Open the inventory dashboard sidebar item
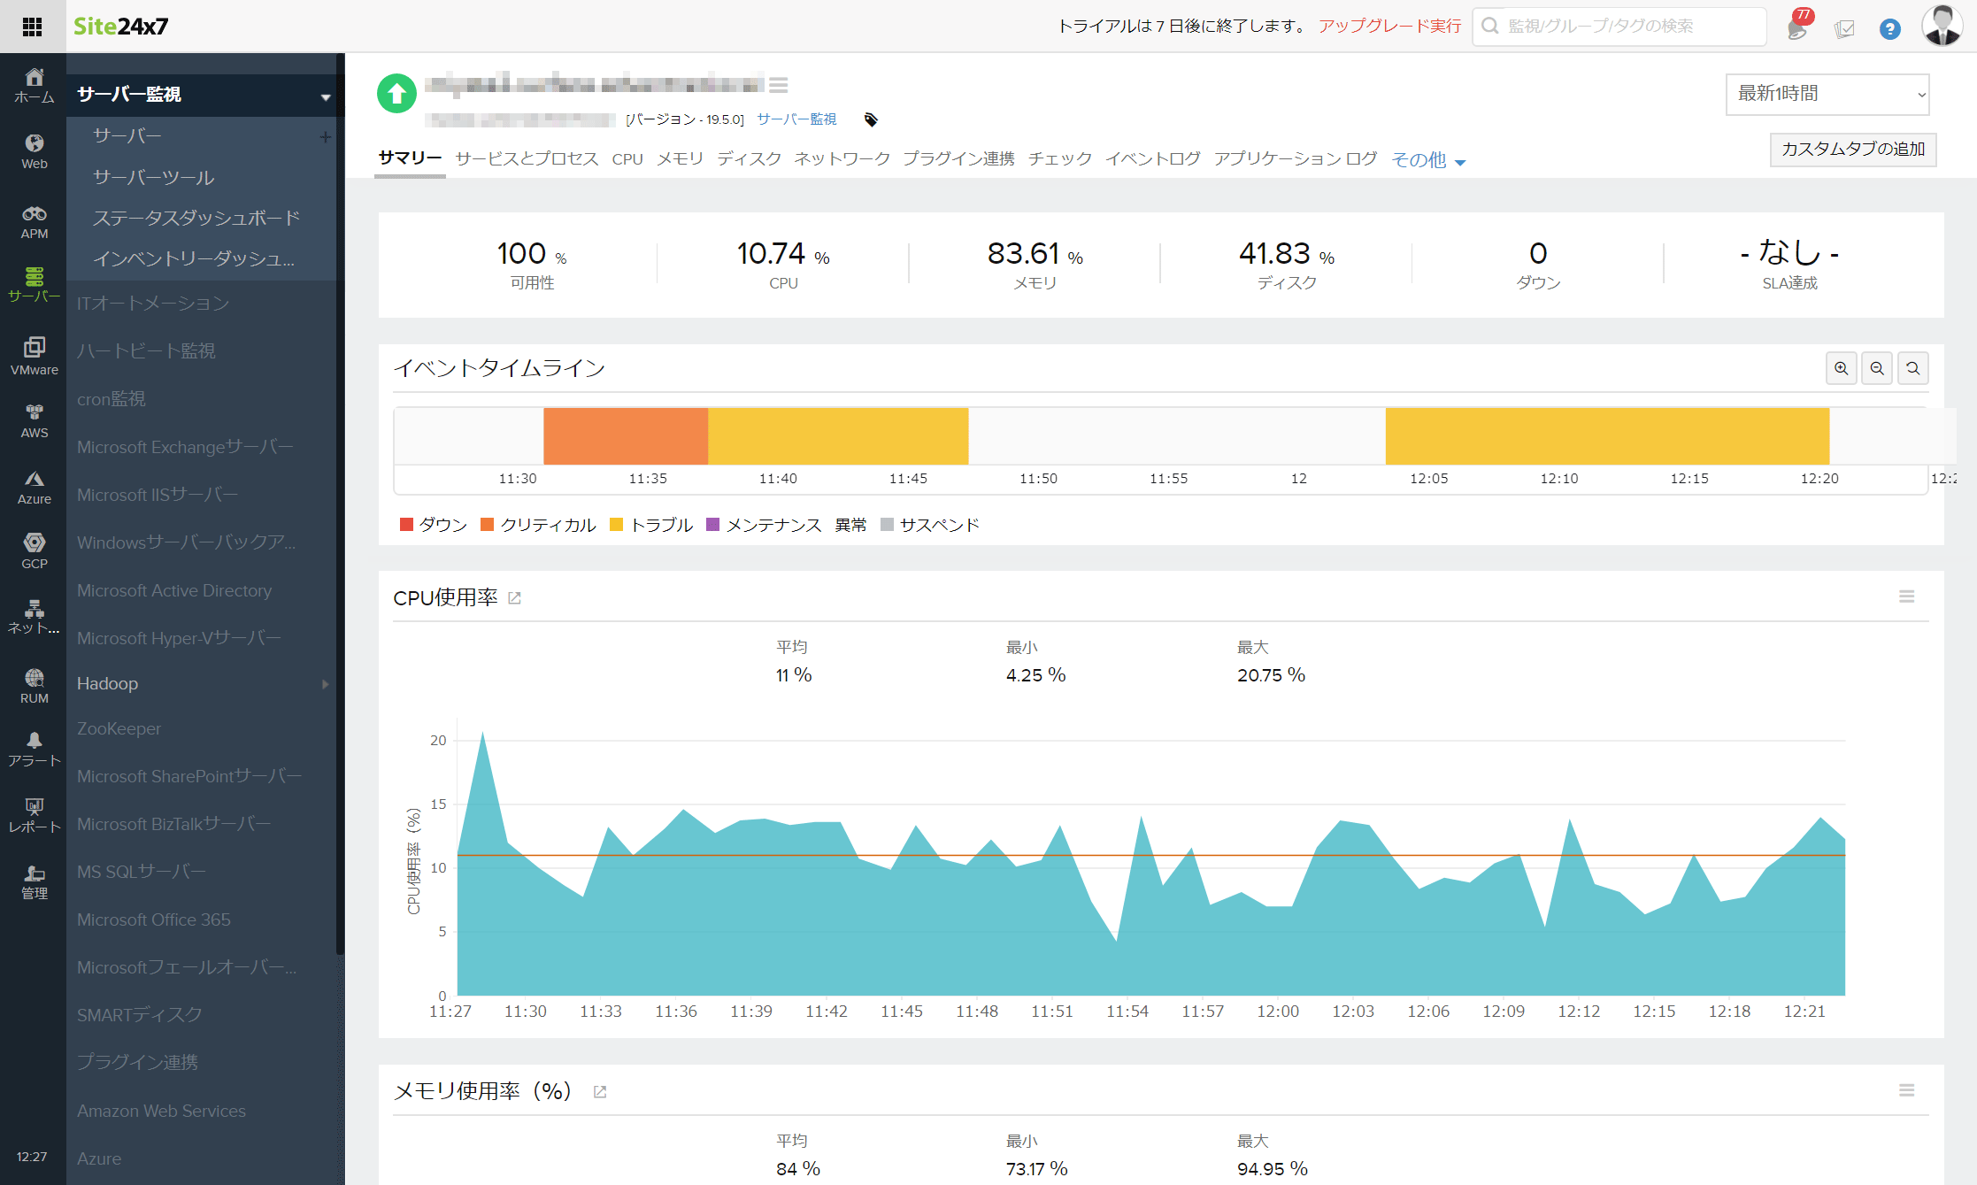The height and width of the screenshot is (1185, 1977). pos(194,259)
